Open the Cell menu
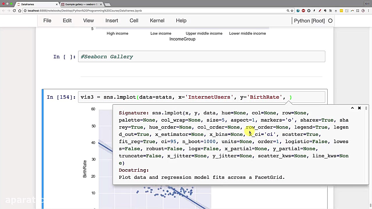372x209 pixels. coord(134,21)
